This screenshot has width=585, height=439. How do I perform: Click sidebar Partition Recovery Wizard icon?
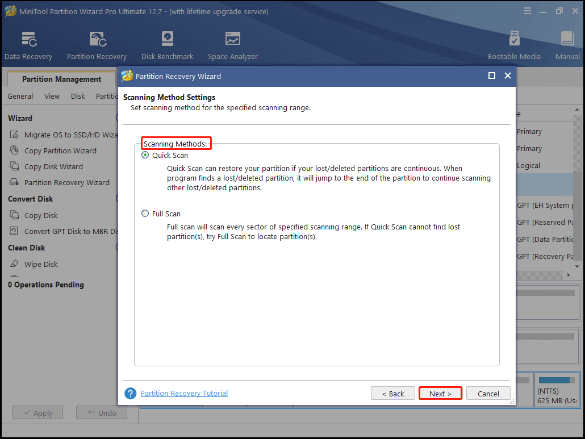[x=14, y=182]
